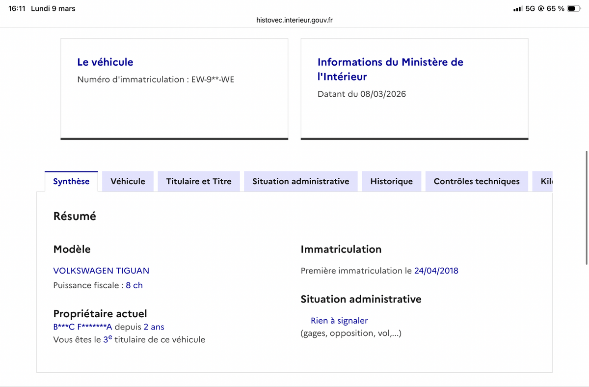This screenshot has height=387, width=589.
Task: Click the "8 ch" fiscal power value
Action: pyautogui.click(x=134, y=285)
